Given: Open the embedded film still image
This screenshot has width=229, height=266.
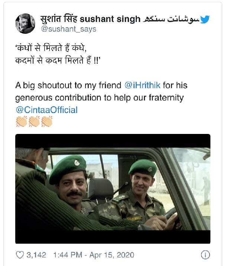Looking at the screenshot, I should point(113,189).
